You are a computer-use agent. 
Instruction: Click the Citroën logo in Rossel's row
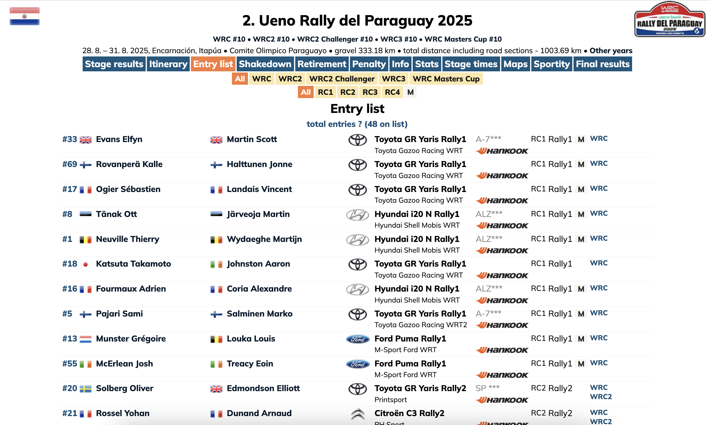point(357,414)
